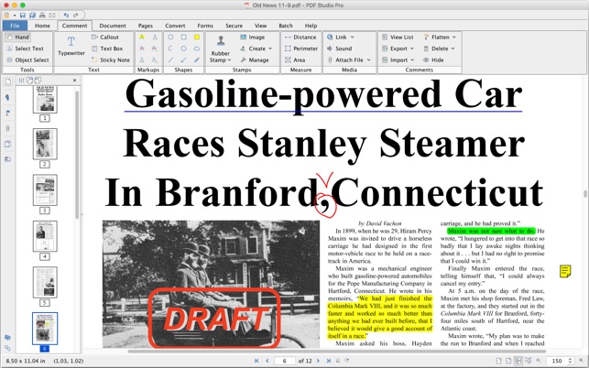Insert a Sound annotation

pos(343,49)
